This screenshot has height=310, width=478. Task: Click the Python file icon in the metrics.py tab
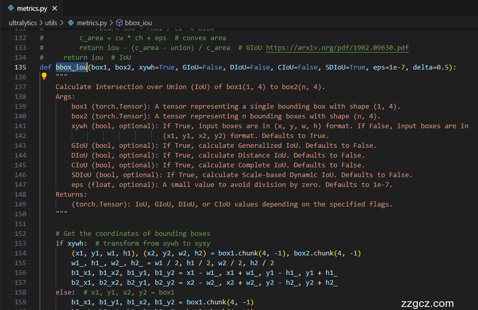11,9
